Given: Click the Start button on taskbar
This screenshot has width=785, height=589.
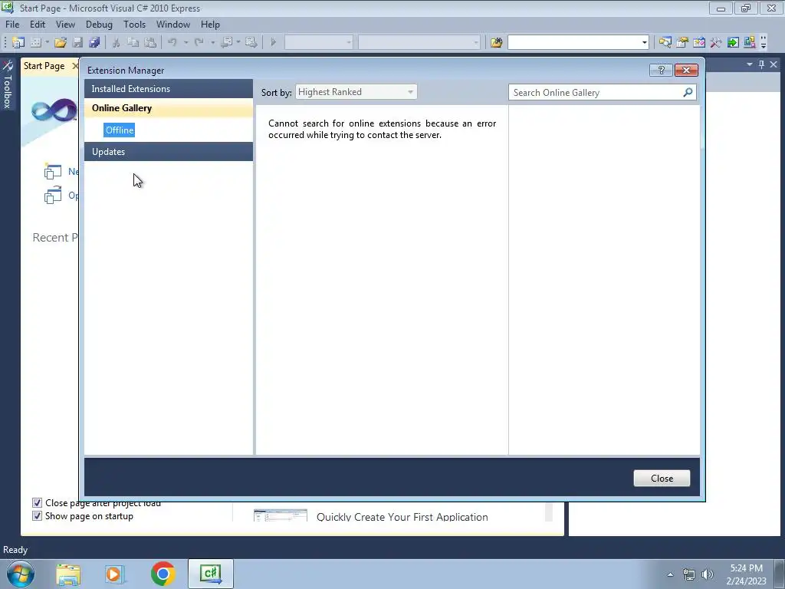Looking at the screenshot, I should click(x=20, y=574).
